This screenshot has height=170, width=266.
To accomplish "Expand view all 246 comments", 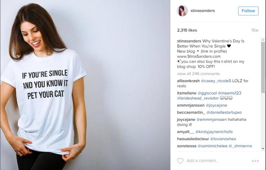I will click(198, 74).
